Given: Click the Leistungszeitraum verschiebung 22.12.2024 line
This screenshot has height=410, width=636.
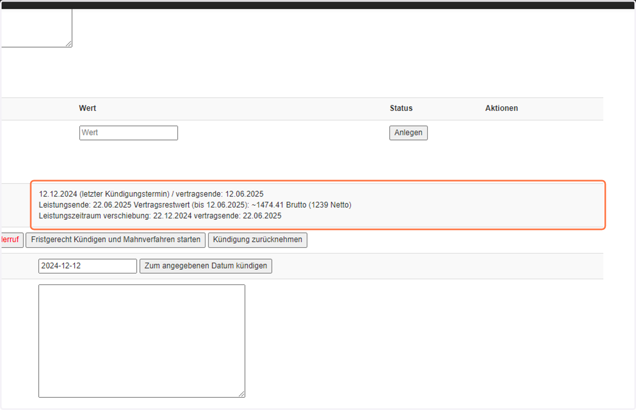Looking at the screenshot, I should click(160, 216).
